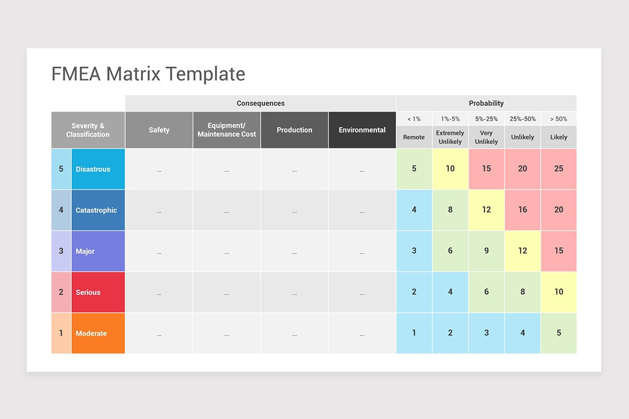Viewport: 629px width, 419px height.
Task: Select the Environmental column header
Action: (x=362, y=129)
